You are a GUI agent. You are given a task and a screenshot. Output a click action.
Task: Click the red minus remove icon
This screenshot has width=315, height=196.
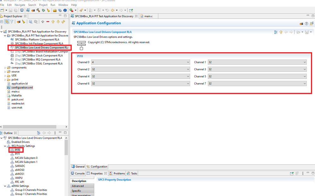pyautogui.click(x=48, y=22)
